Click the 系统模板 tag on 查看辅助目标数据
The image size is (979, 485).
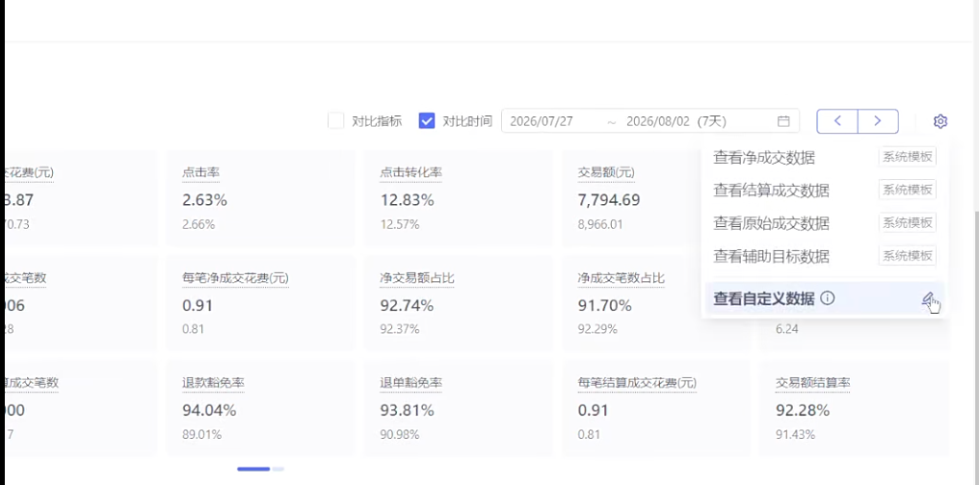(x=907, y=255)
